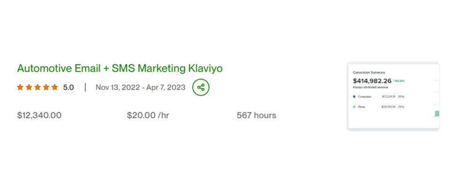Click the $12,340.00 total earnings
The image size is (457, 190).
coord(39,116)
